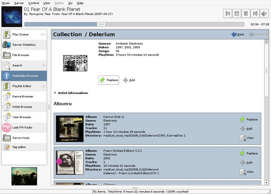
Task: Open the Control menu
Action: [x=34, y=3]
